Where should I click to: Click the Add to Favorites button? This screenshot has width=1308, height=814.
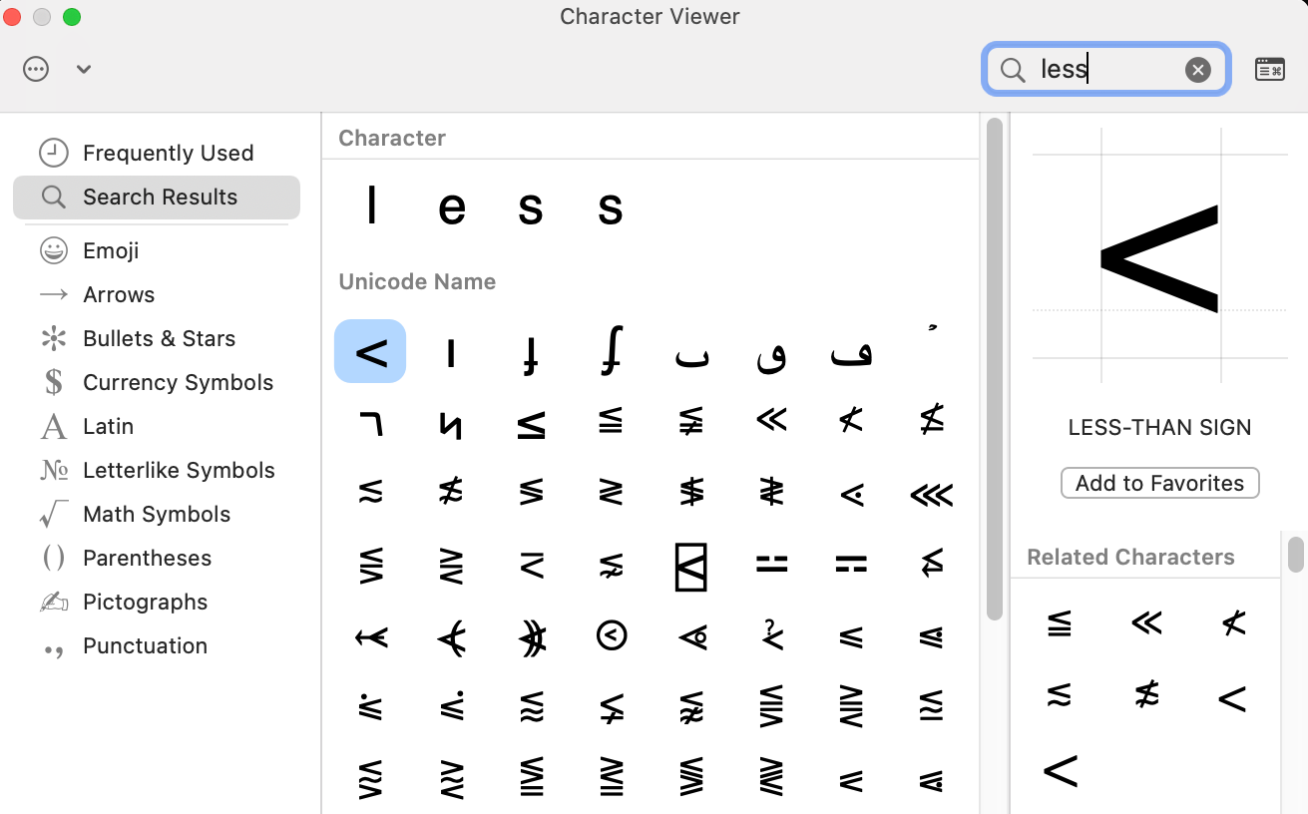click(1159, 483)
